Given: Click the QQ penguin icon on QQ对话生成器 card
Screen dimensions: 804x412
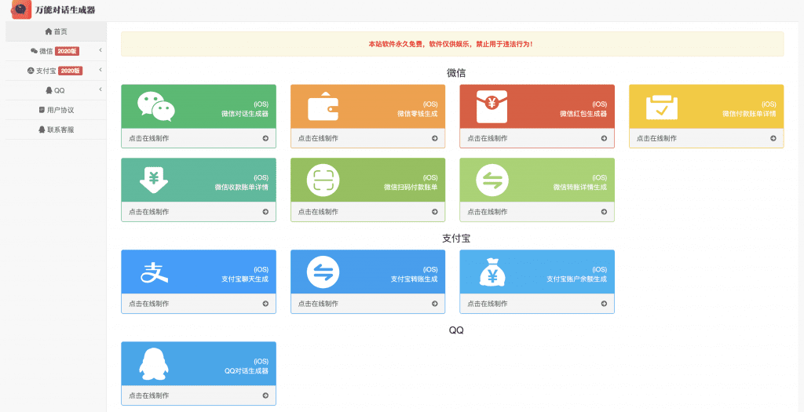Looking at the screenshot, I should tap(154, 364).
